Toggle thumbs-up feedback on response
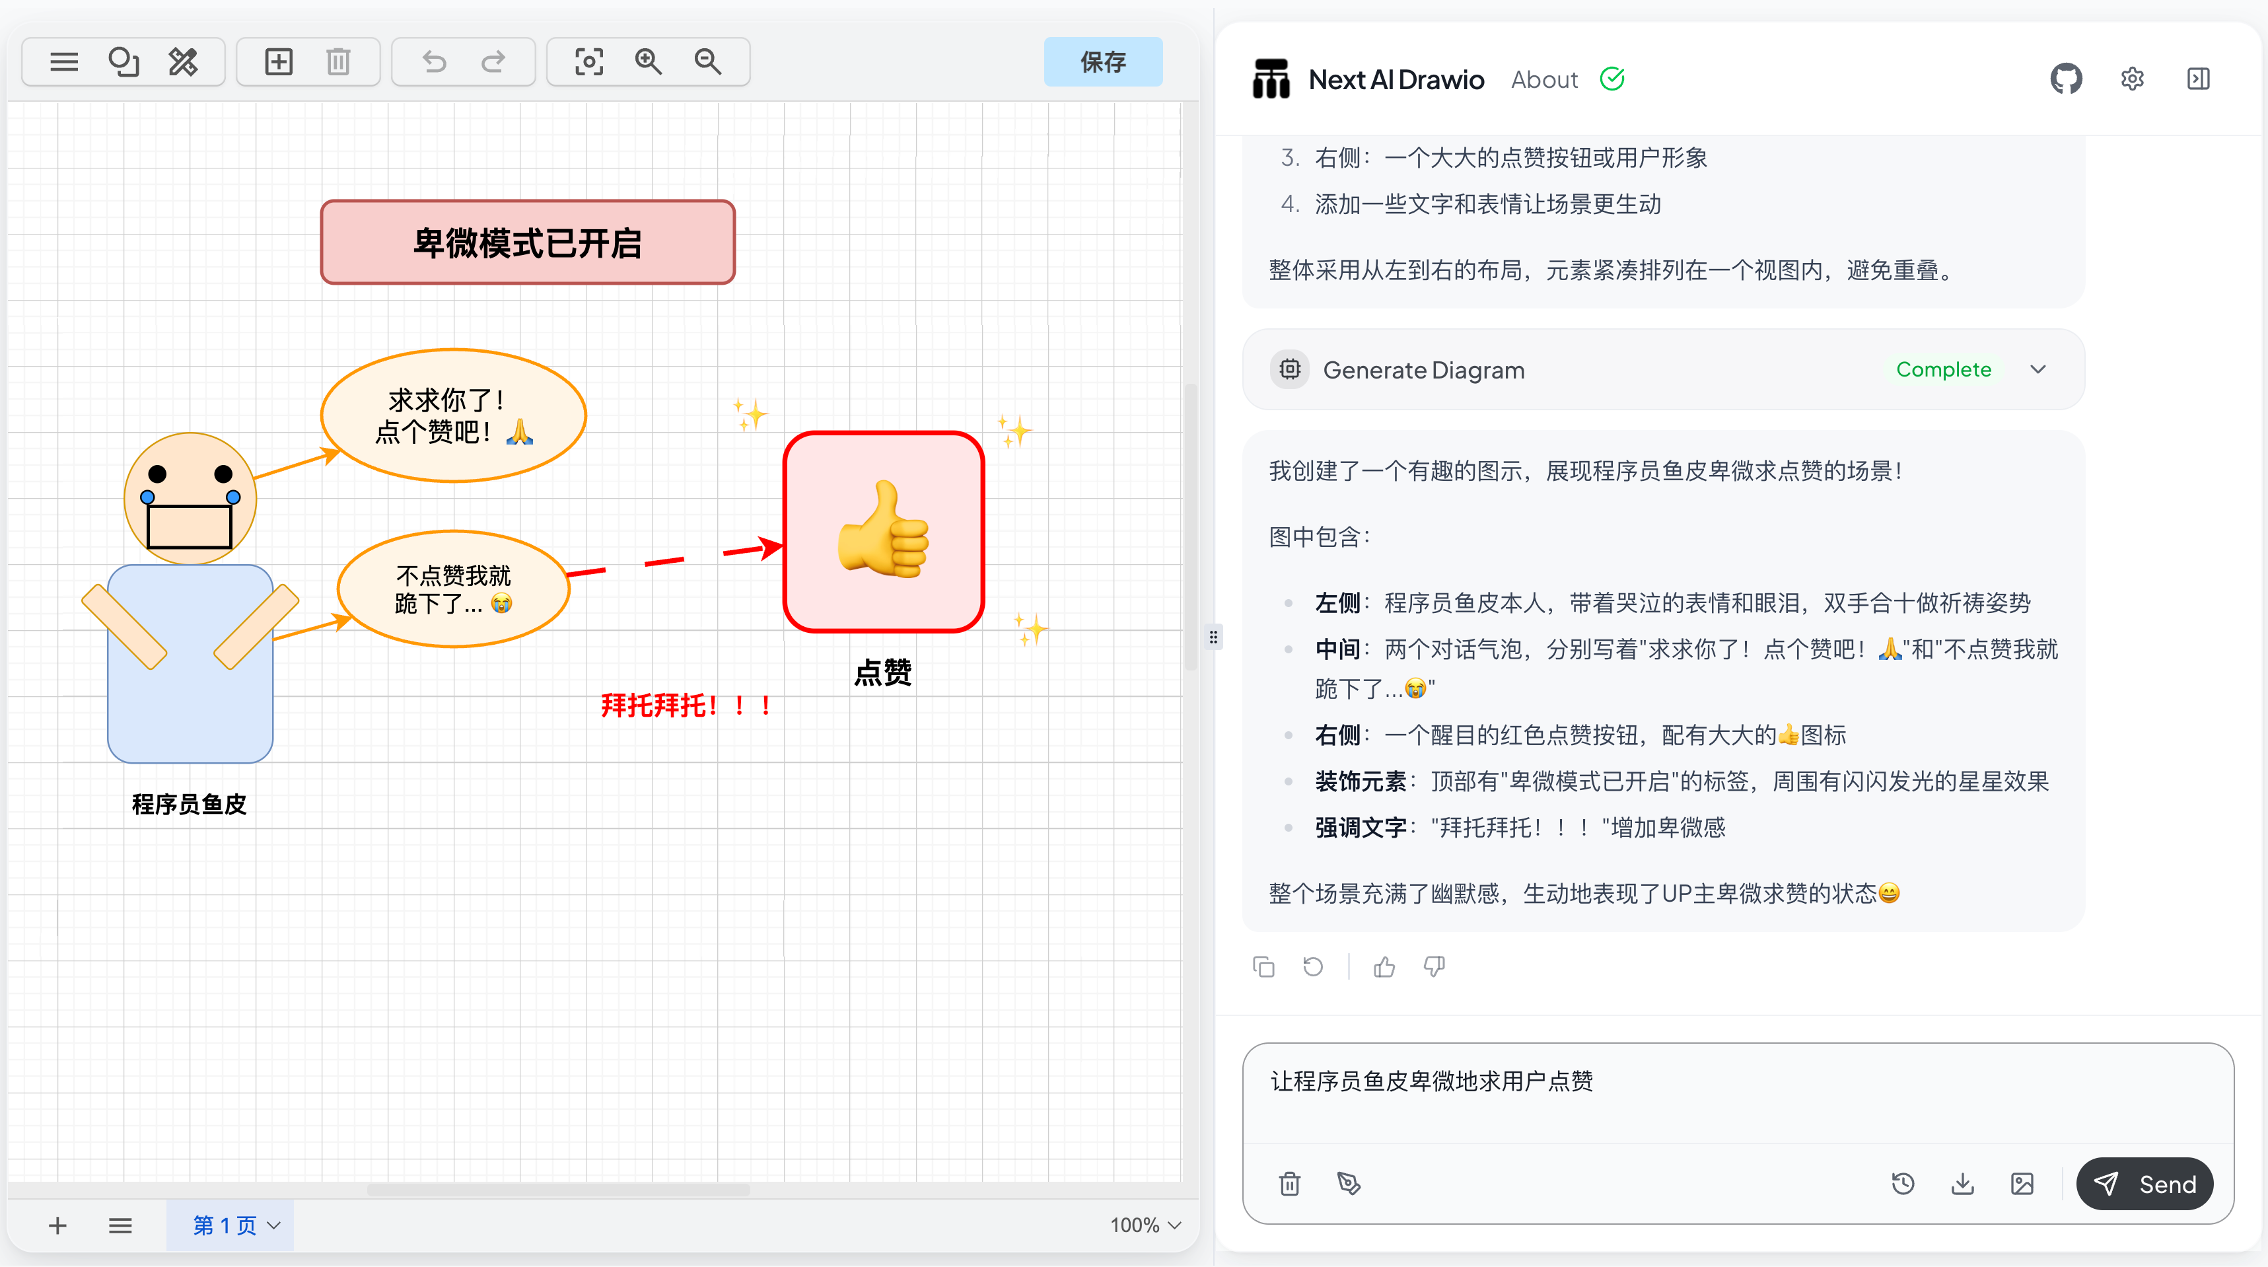This screenshot has width=2268, height=1267. click(x=1384, y=966)
